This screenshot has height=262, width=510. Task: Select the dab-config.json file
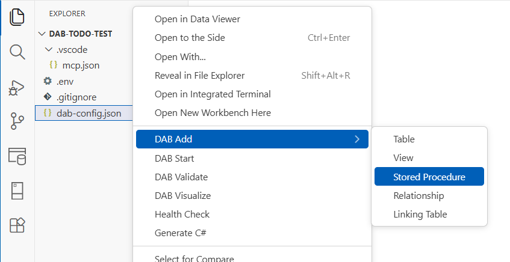tap(88, 113)
